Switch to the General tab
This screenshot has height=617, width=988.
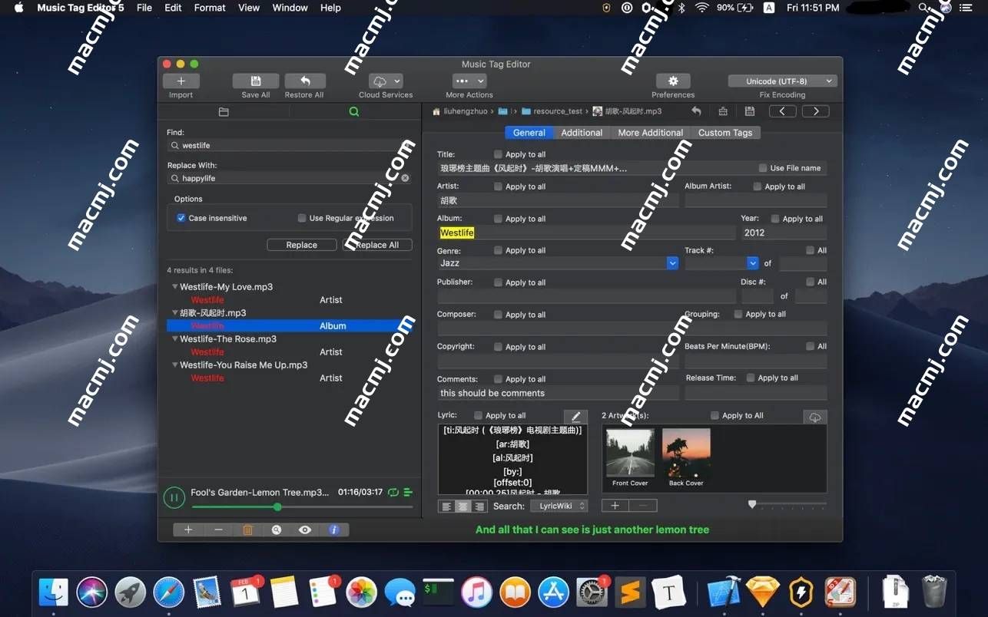click(529, 133)
